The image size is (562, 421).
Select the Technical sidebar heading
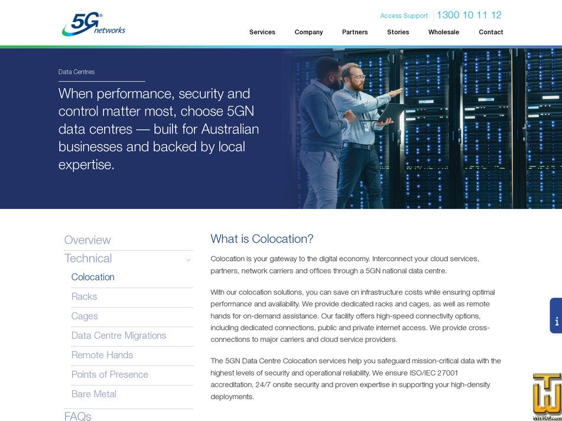[88, 259]
